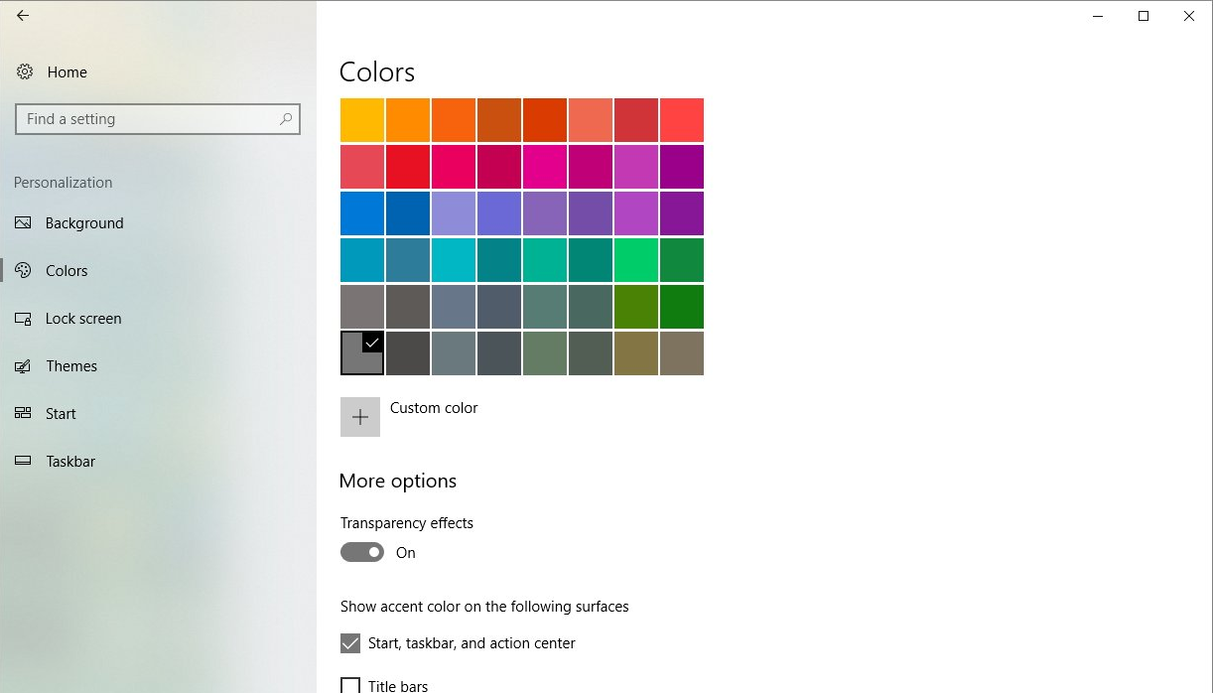This screenshot has width=1213, height=693.
Task: Go to the Lock screen settings page
Action: (x=83, y=319)
